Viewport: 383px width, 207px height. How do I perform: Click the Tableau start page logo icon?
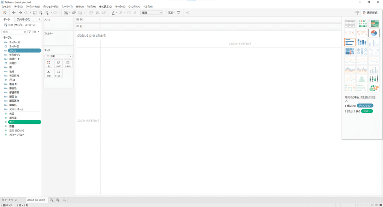(5, 13)
